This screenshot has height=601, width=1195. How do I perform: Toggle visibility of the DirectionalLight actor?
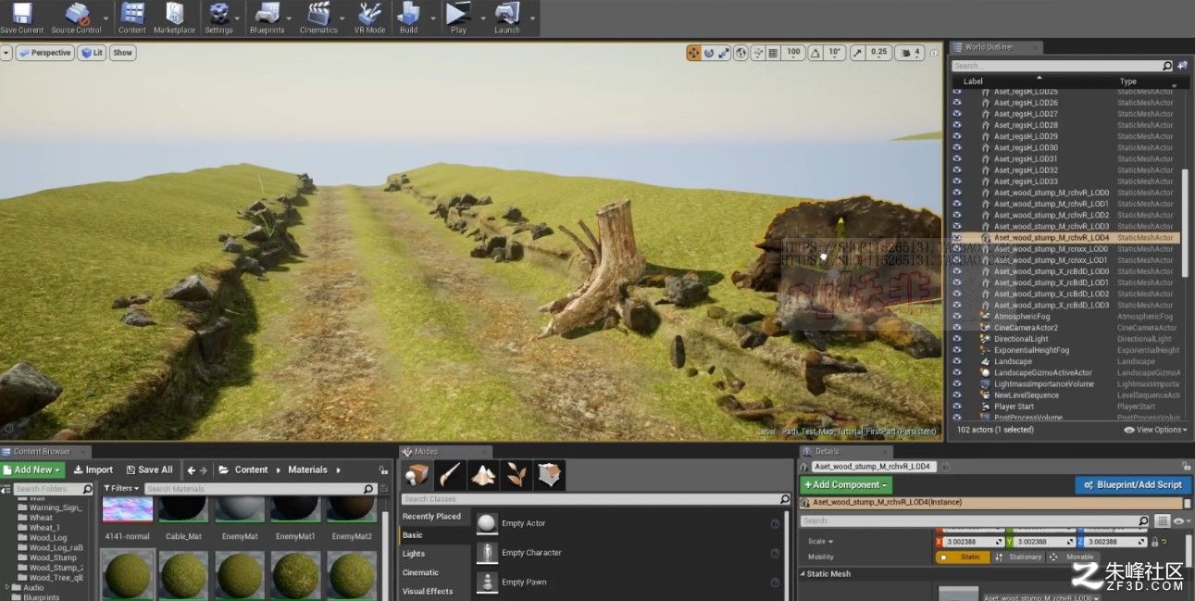point(957,339)
